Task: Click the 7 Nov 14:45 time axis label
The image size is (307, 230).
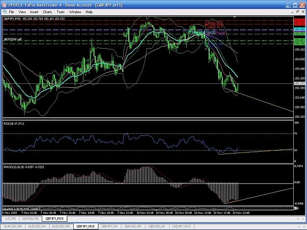Action: (86, 213)
